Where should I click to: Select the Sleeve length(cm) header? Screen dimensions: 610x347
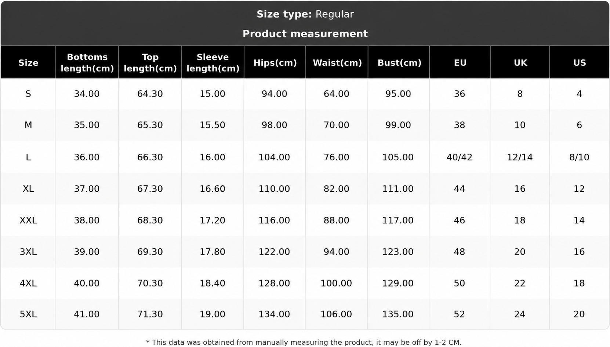point(213,63)
